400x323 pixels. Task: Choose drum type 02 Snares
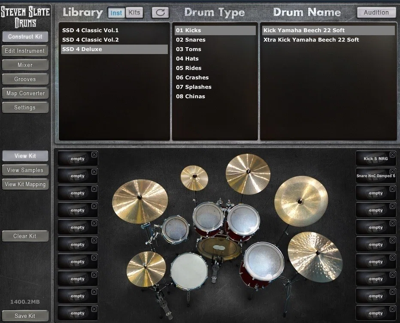tap(215, 40)
